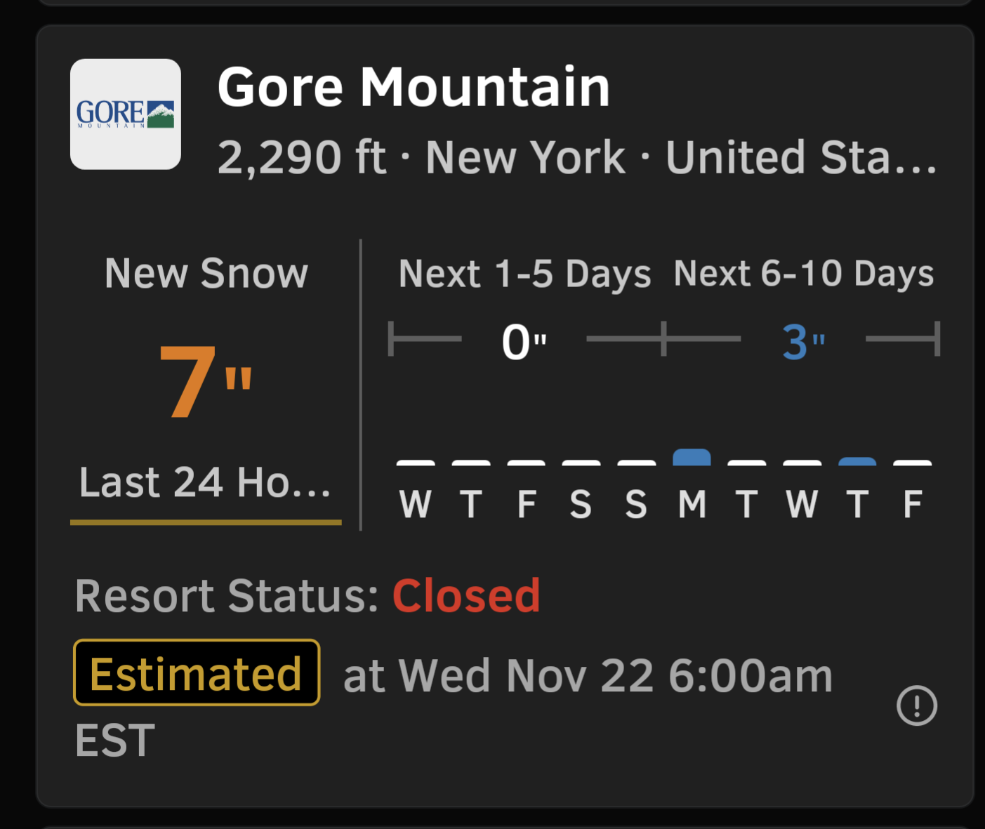Click the Wed Nov 22 6:00am timestamp

(588, 676)
